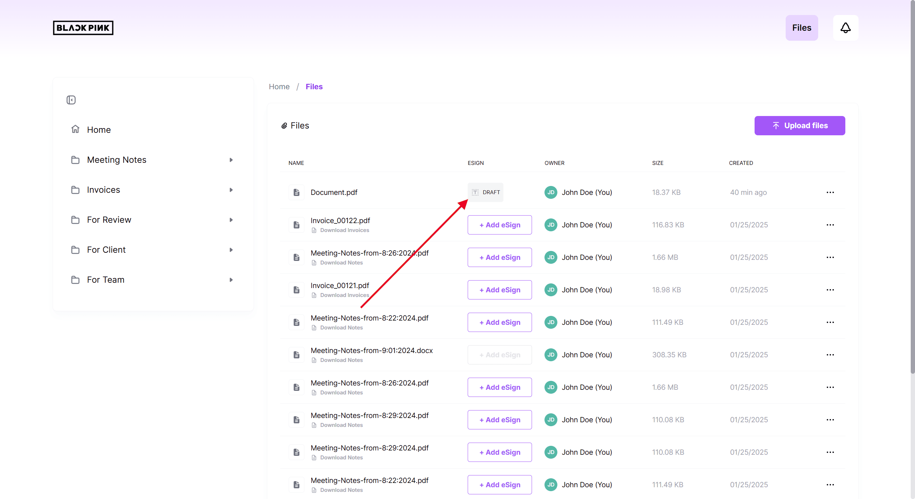Click Add eSign for Invoice_00122.pdf
This screenshot has width=915, height=499.
point(499,225)
